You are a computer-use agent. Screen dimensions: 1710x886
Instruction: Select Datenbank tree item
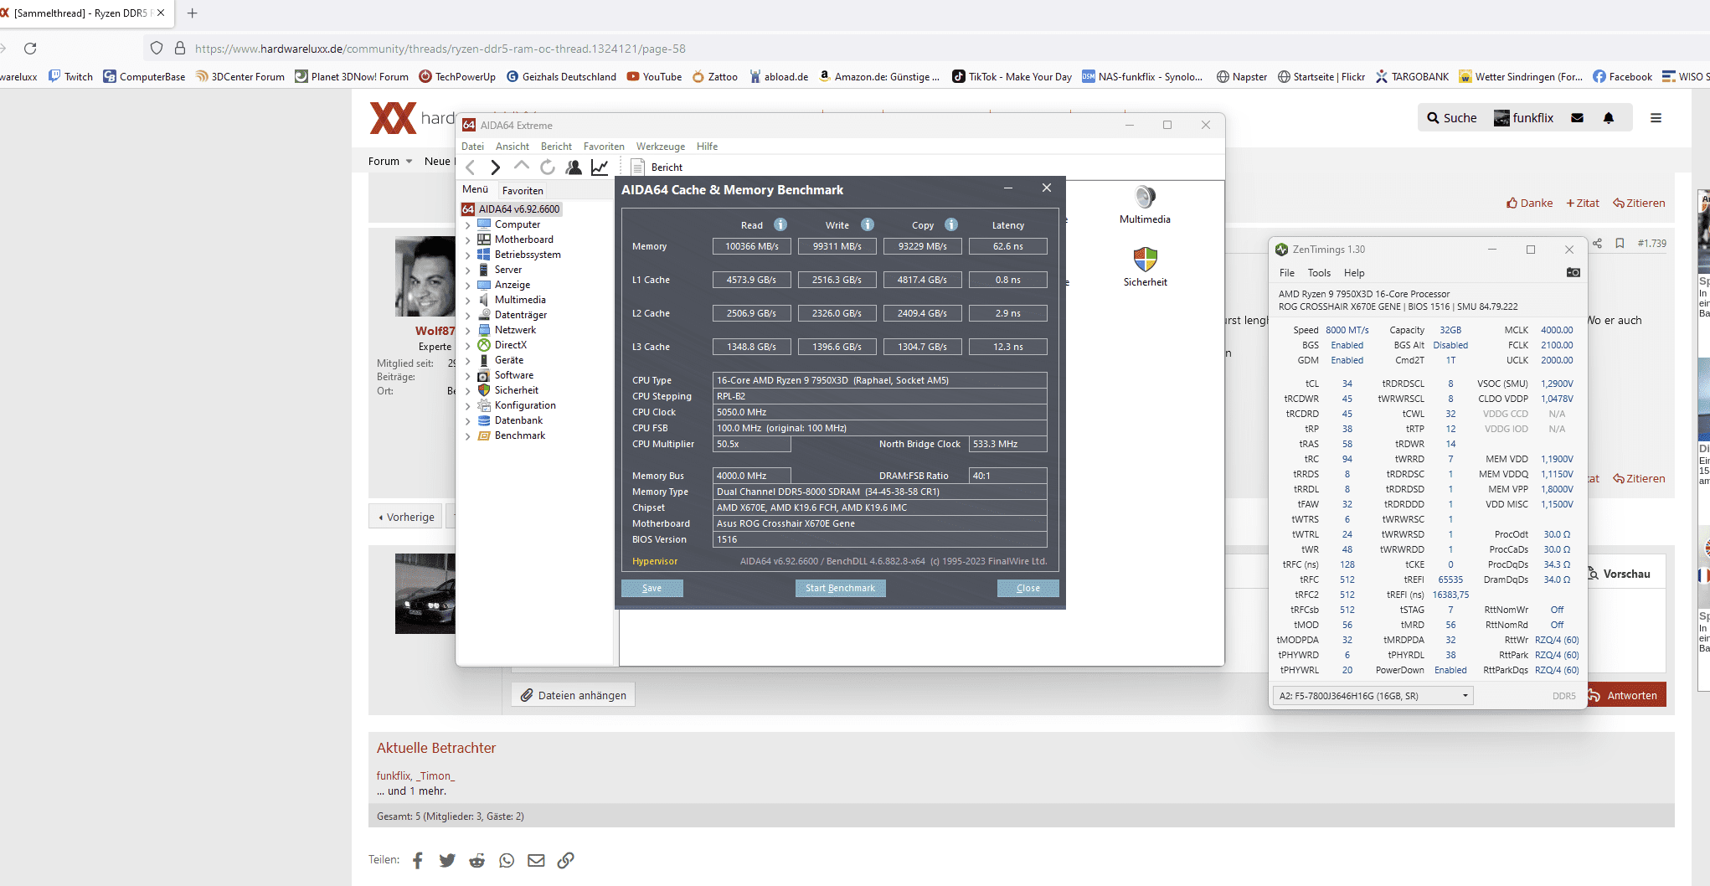coord(518,420)
